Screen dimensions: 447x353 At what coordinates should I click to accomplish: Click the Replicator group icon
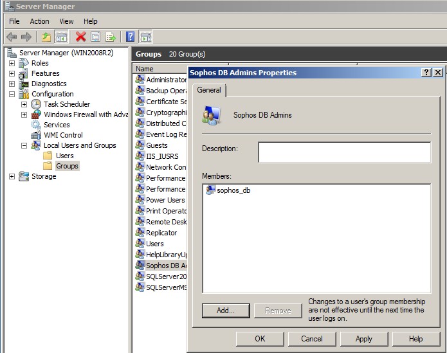tap(140, 233)
